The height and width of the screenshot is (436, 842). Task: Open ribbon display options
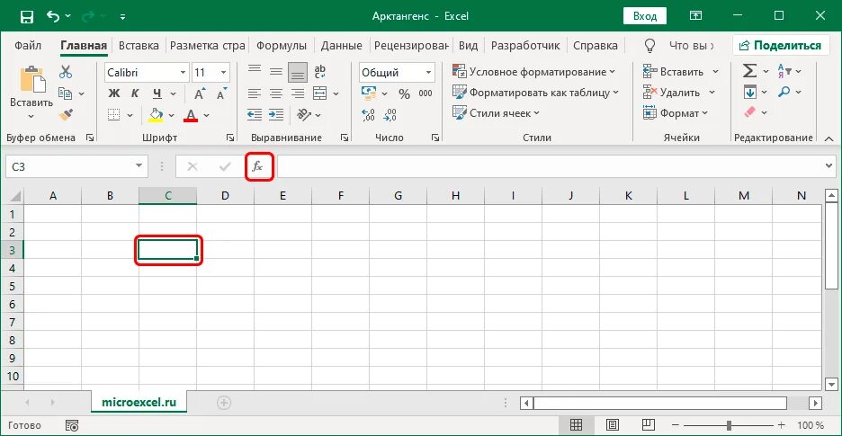(x=695, y=16)
